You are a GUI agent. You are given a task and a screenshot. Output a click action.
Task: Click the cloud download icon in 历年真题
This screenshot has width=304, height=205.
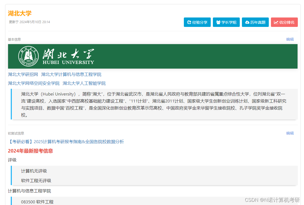[247, 22]
